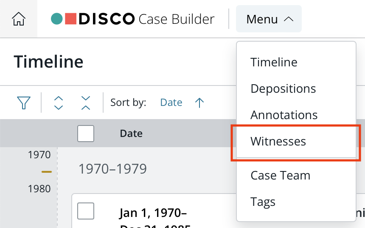365x228 pixels.
Task: Go to the home page icon
Action: tap(19, 19)
